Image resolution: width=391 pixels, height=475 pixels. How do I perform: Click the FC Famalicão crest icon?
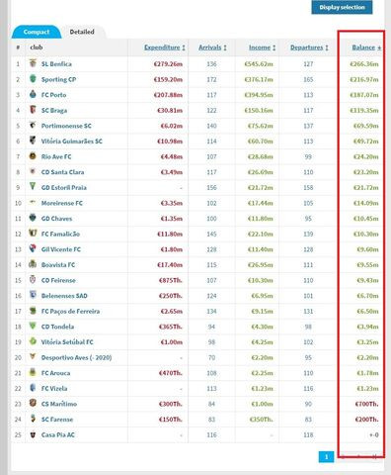33,234
